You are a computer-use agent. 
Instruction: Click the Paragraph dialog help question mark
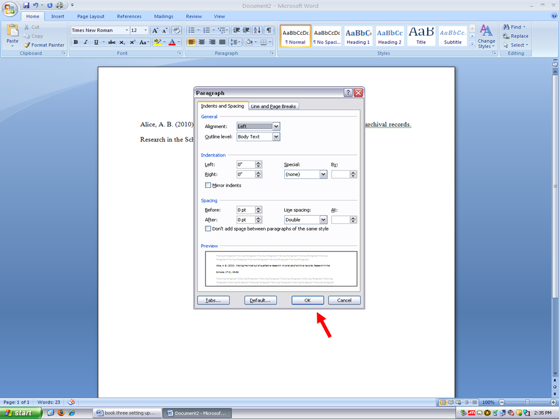348,93
